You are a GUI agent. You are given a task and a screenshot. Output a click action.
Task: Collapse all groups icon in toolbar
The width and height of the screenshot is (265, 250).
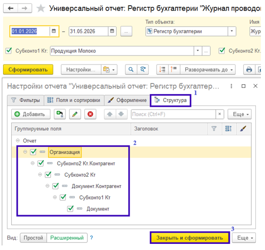[162, 70]
